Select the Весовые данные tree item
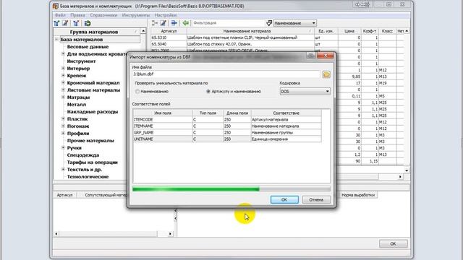This screenshot has width=463, height=260. click(88, 46)
